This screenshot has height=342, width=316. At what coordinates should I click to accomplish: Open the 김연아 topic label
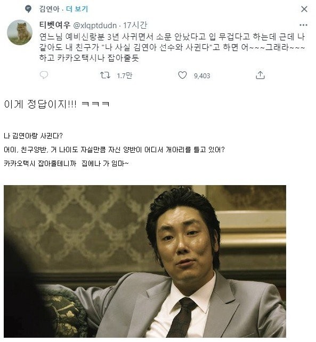click(49, 9)
